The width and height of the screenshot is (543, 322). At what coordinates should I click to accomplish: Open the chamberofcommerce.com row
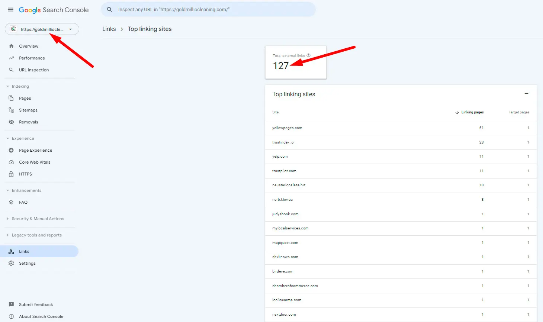pyautogui.click(x=401, y=286)
